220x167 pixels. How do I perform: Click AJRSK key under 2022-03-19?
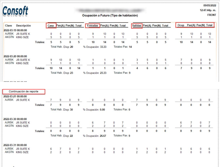click(x=9, y=34)
